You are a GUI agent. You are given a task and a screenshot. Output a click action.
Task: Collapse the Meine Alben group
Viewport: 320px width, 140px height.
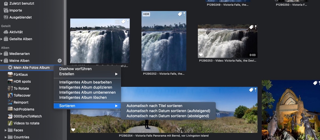pos(2,61)
